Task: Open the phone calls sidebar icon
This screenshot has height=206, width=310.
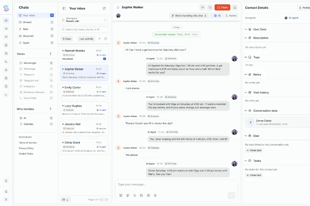Action: pyautogui.click(x=6, y=61)
